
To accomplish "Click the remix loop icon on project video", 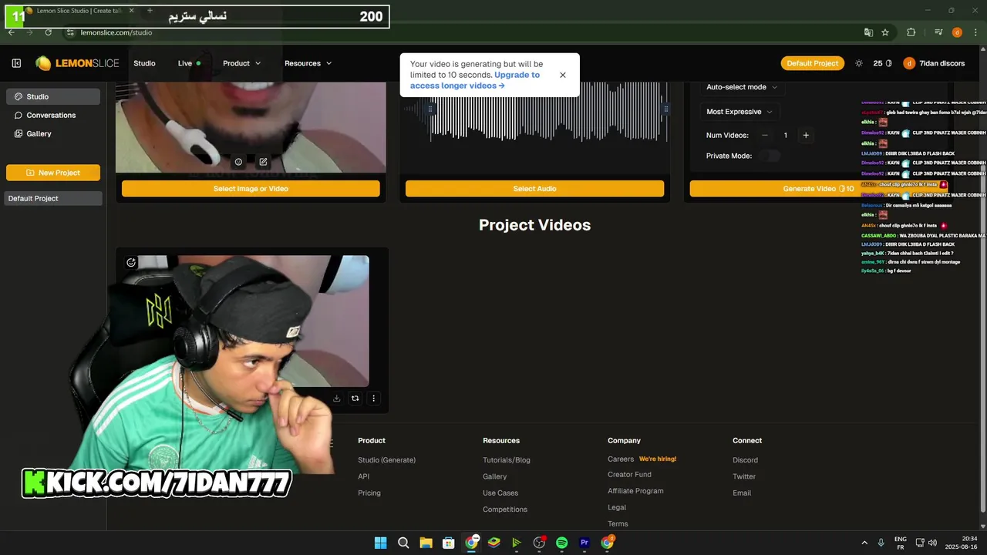I will (x=355, y=399).
